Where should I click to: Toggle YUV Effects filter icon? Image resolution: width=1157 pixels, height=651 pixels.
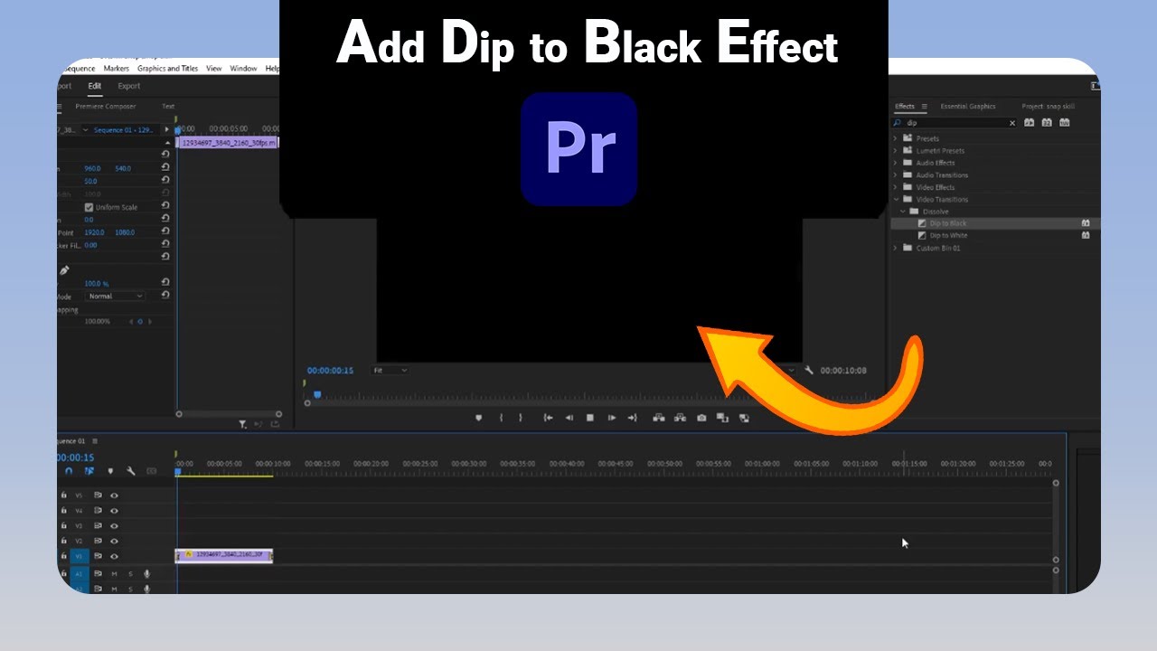point(1065,122)
